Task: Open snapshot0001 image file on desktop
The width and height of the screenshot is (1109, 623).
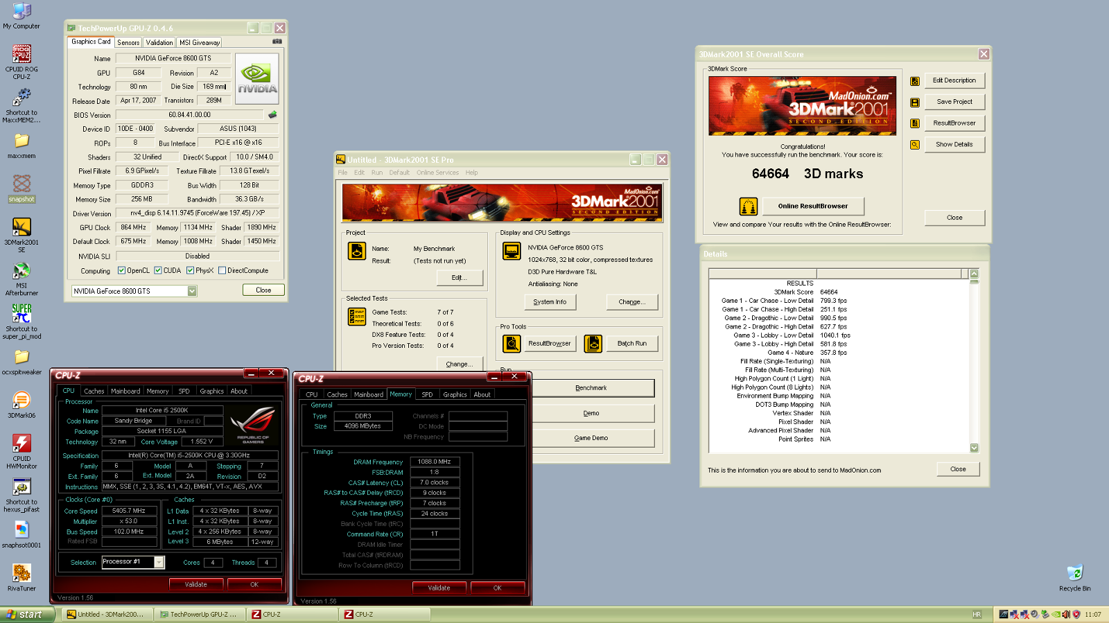Action: click(21, 529)
